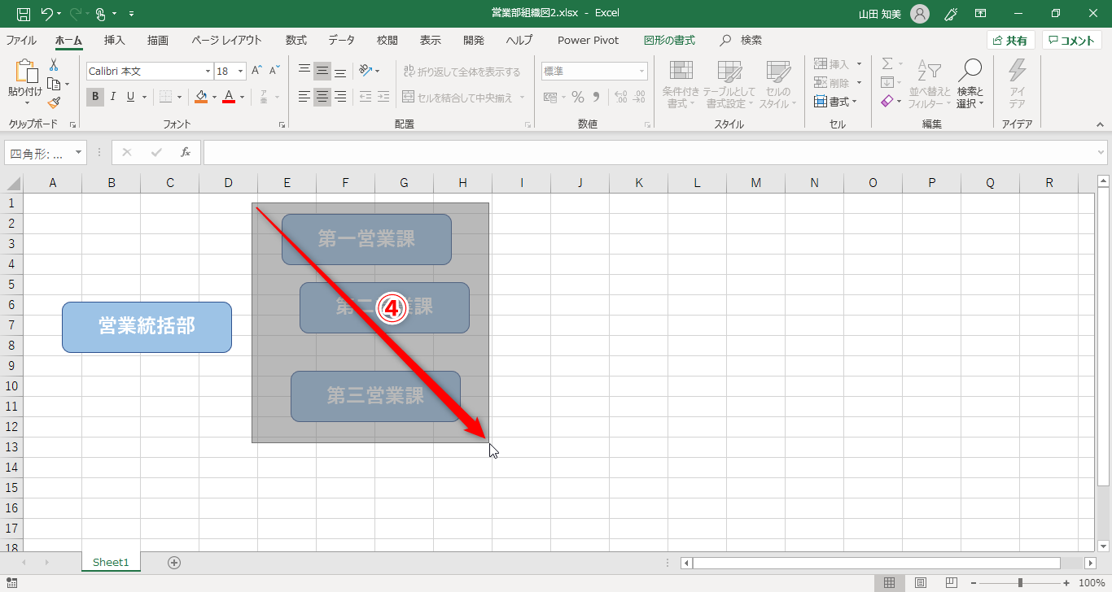1112x592 pixels.
Task: Switch to the 図形の書式 tab
Action: [x=669, y=41]
